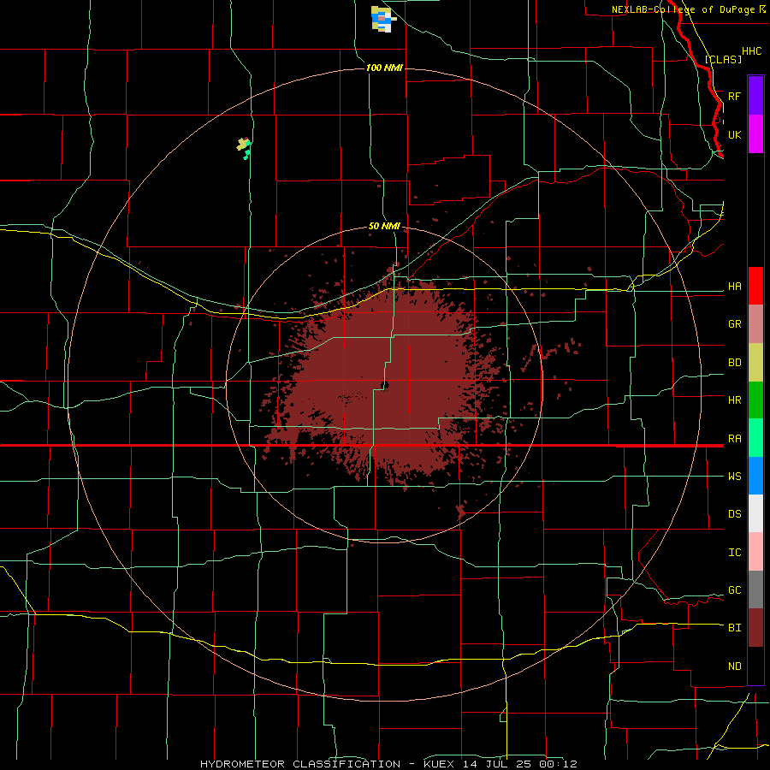The height and width of the screenshot is (770, 770).
Task: Click the small green-yellow echo near northwest ring
Action: tap(244, 147)
